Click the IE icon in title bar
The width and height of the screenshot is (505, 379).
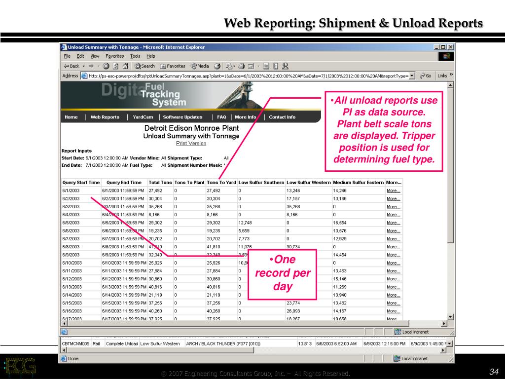64,47
